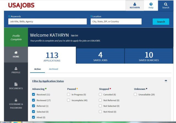
Task: Click the Search magnifier icon in header
Action: pos(166,4)
